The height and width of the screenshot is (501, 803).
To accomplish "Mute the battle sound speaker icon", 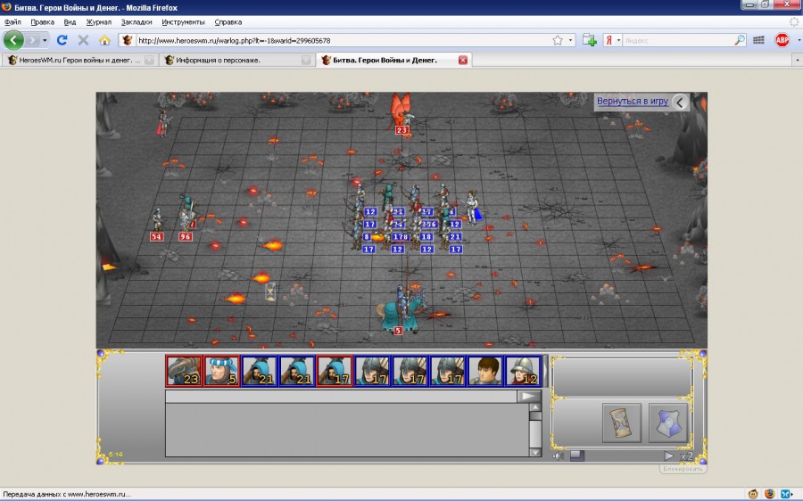I will pos(559,456).
